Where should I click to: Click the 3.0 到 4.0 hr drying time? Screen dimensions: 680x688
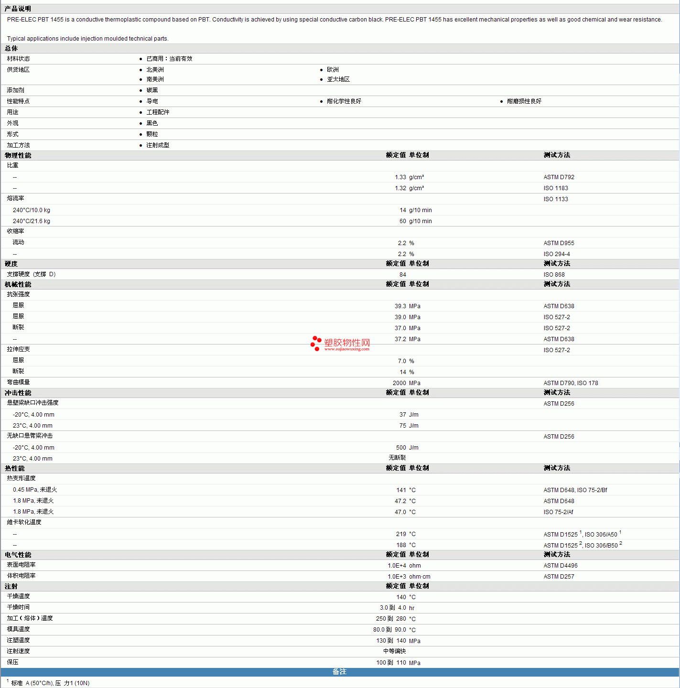(x=397, y=608)
